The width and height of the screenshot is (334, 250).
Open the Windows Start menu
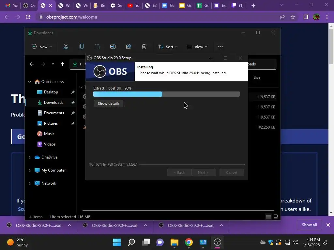tap(117, 242)
